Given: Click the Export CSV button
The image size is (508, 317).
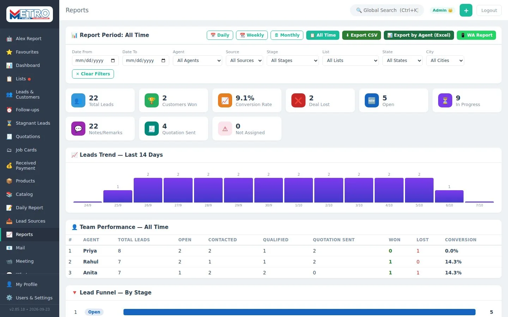Looking at the screenshot, I should [x=362, y=35].
